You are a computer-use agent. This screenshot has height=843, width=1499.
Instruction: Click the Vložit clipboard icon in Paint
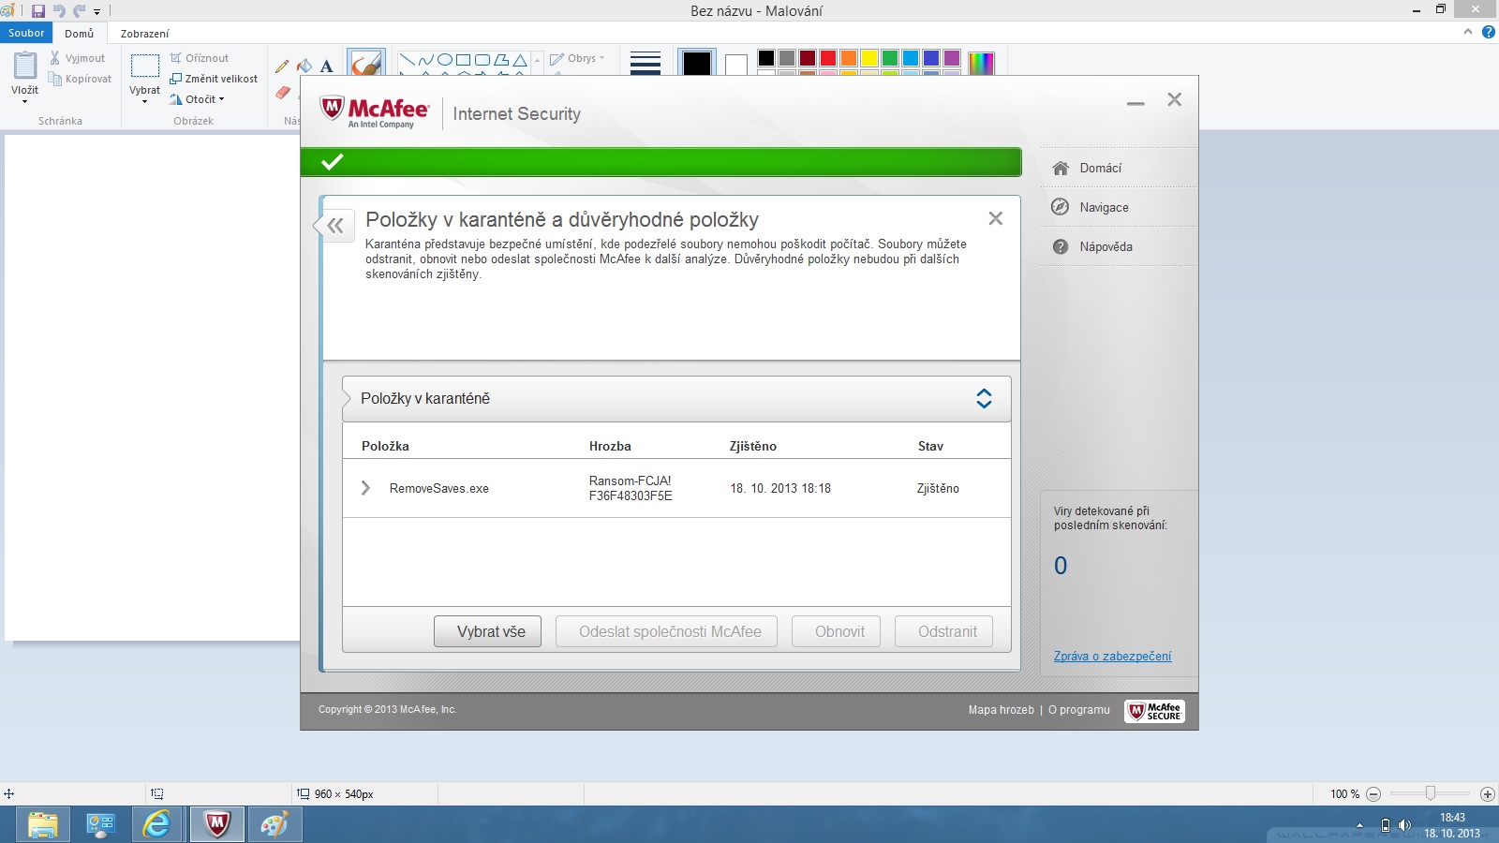pos(25,66)
